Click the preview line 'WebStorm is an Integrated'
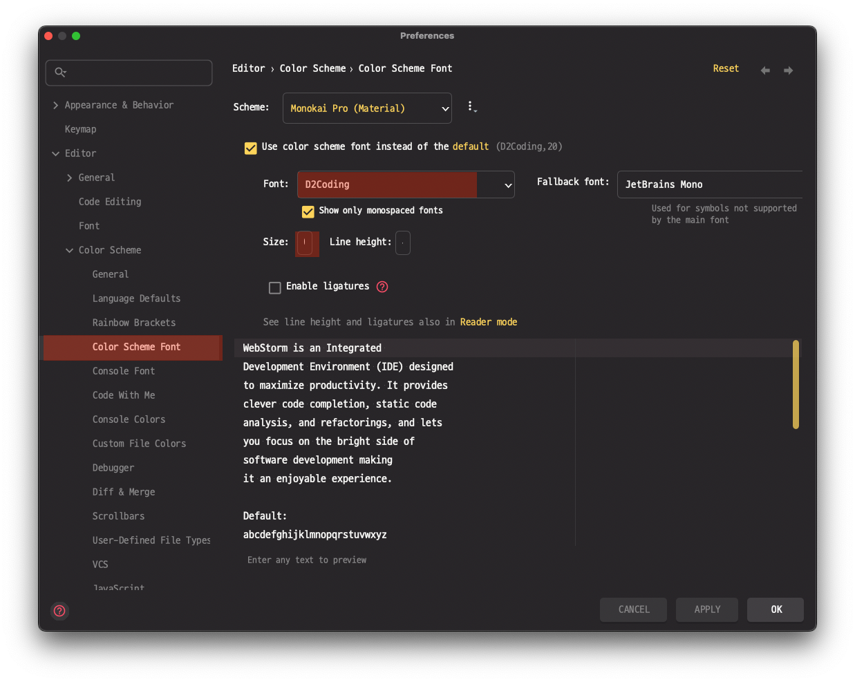This screenshot has width=855, height=682. tap(312, 348)
